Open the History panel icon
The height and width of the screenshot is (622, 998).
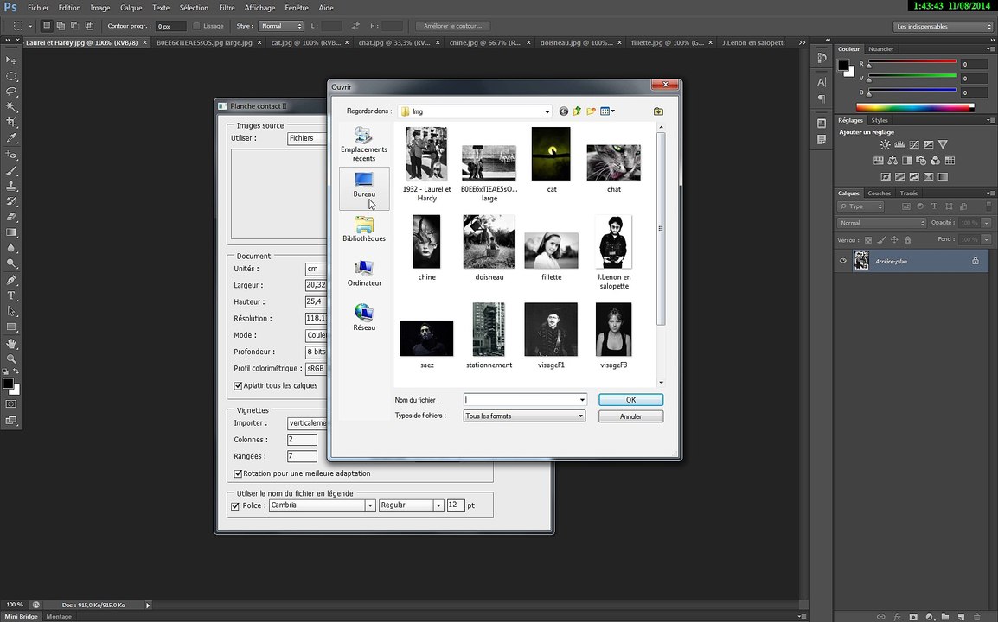tap(822, 59)
